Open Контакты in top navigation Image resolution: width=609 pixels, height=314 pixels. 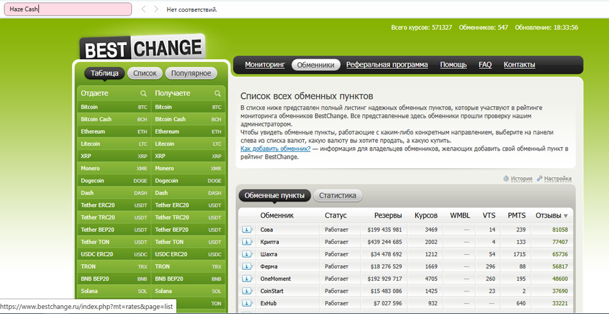520,64
